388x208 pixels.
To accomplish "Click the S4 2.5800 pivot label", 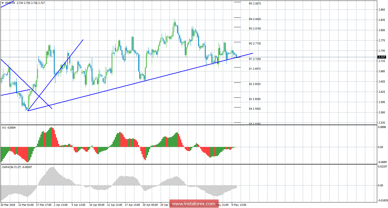I will coord(255,109).
